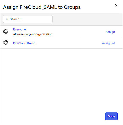Click the magnifier icon in search box
The height and width of the screenshot is (125, 123).
pos(7,19)
